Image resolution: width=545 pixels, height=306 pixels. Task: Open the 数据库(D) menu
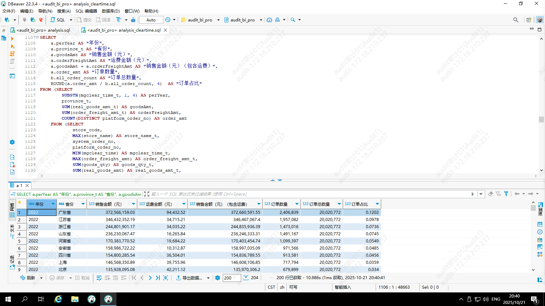[x=111, y=11]
